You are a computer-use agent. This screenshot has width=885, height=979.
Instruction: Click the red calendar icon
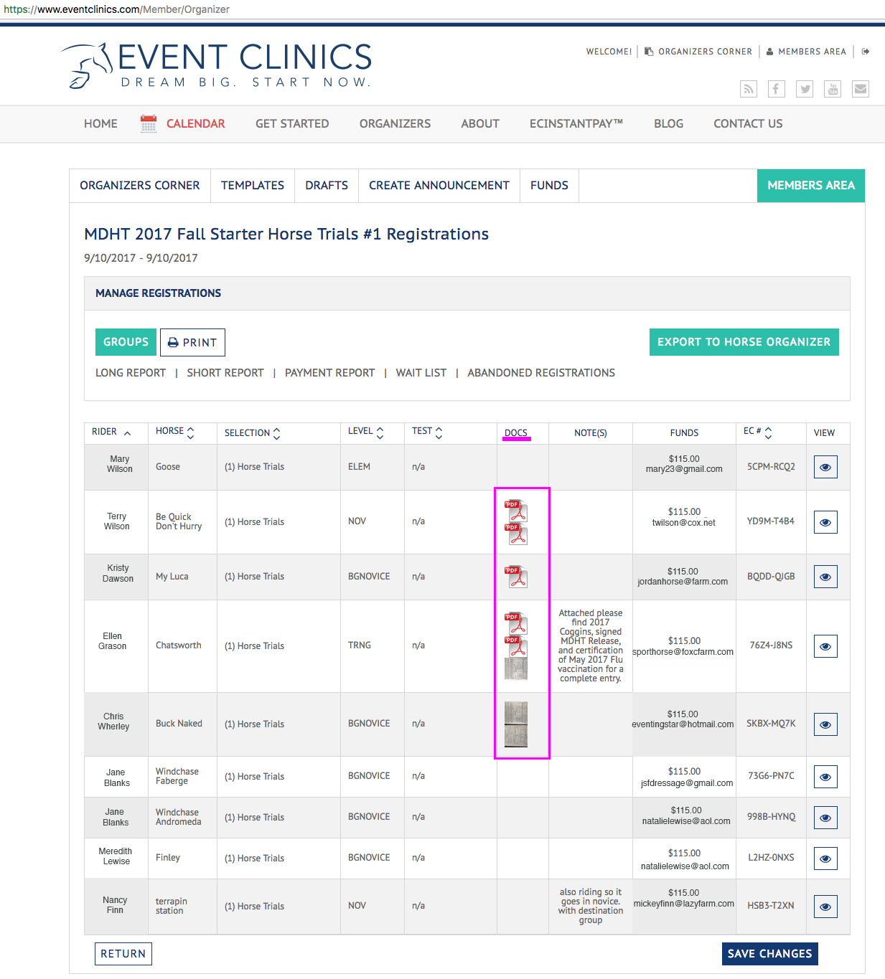coord(149,123)
